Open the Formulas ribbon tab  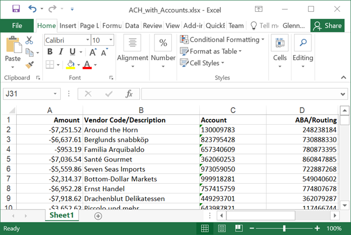coord(112,26)
